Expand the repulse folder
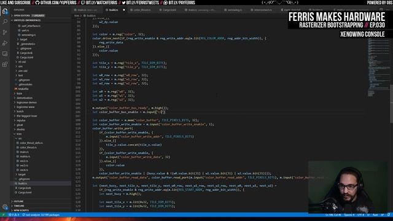 (21, 120)
